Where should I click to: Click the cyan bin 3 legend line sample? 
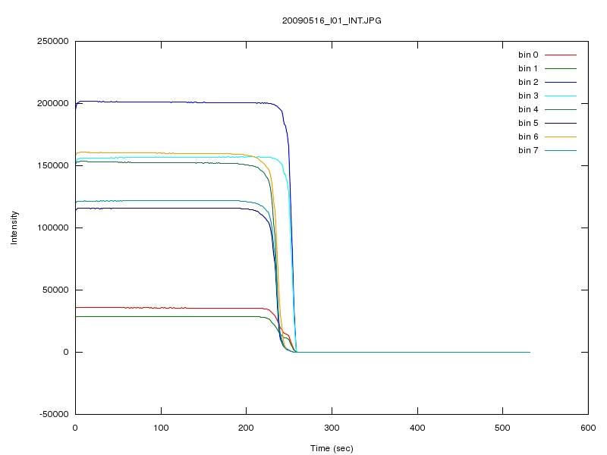coord(561,96)
